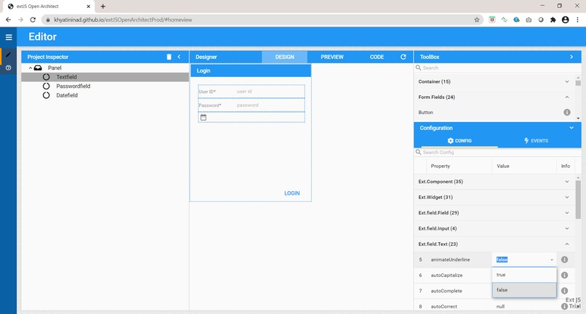Switch to the EVENTS tab
586x314 pixels.
tap(536, 140)
